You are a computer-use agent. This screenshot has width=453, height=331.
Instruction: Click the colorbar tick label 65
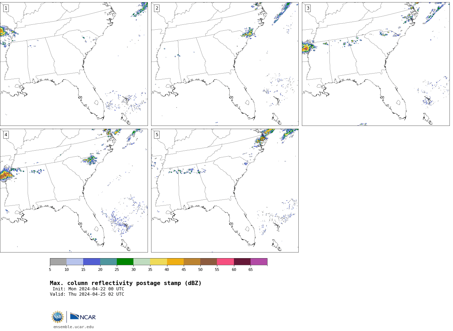pyautogui.click(x=251, y=270)
